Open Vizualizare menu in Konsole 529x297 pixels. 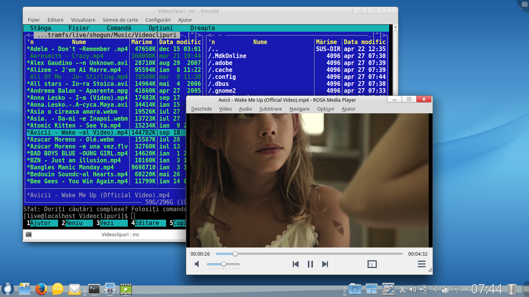(83, 20)
